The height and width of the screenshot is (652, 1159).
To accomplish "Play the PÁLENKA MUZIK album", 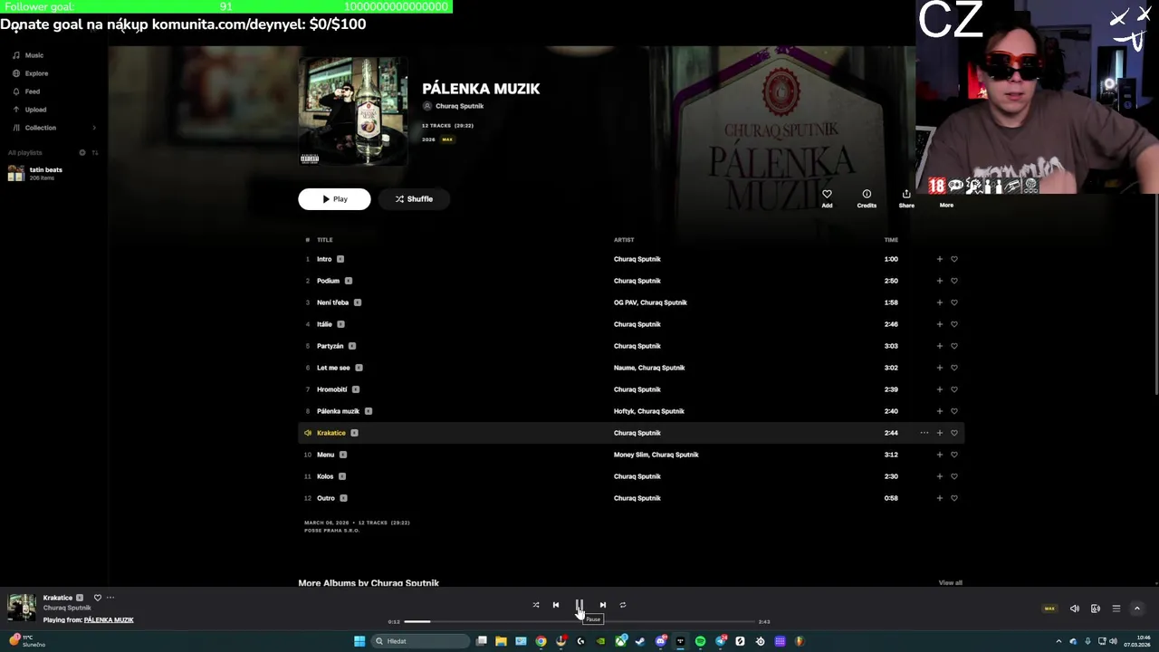I will click(x=334, y=199).
